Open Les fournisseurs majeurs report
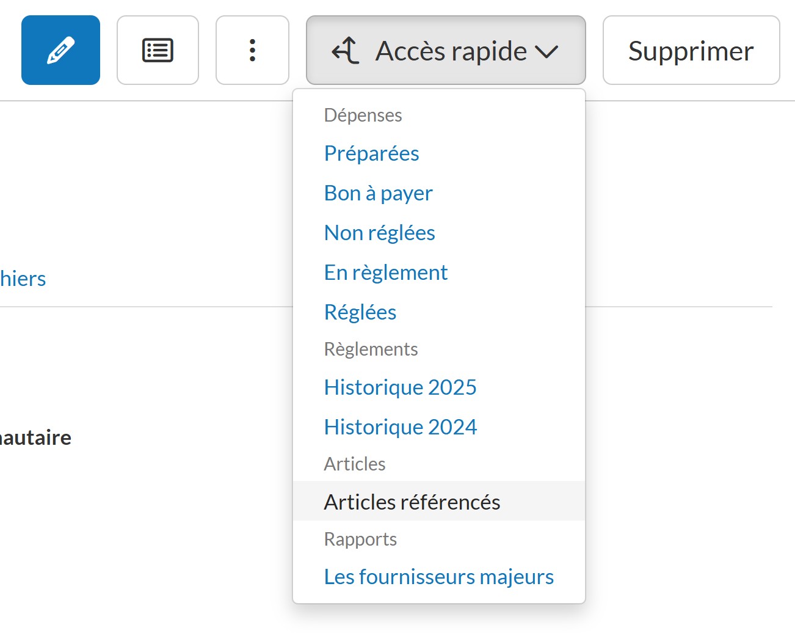The width and height of the screenshot is (795, 633). (438, 577)
